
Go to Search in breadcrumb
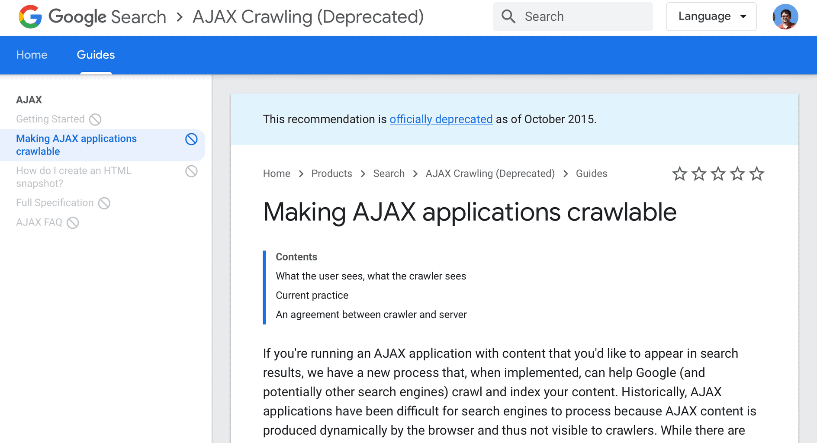point(389,173)
